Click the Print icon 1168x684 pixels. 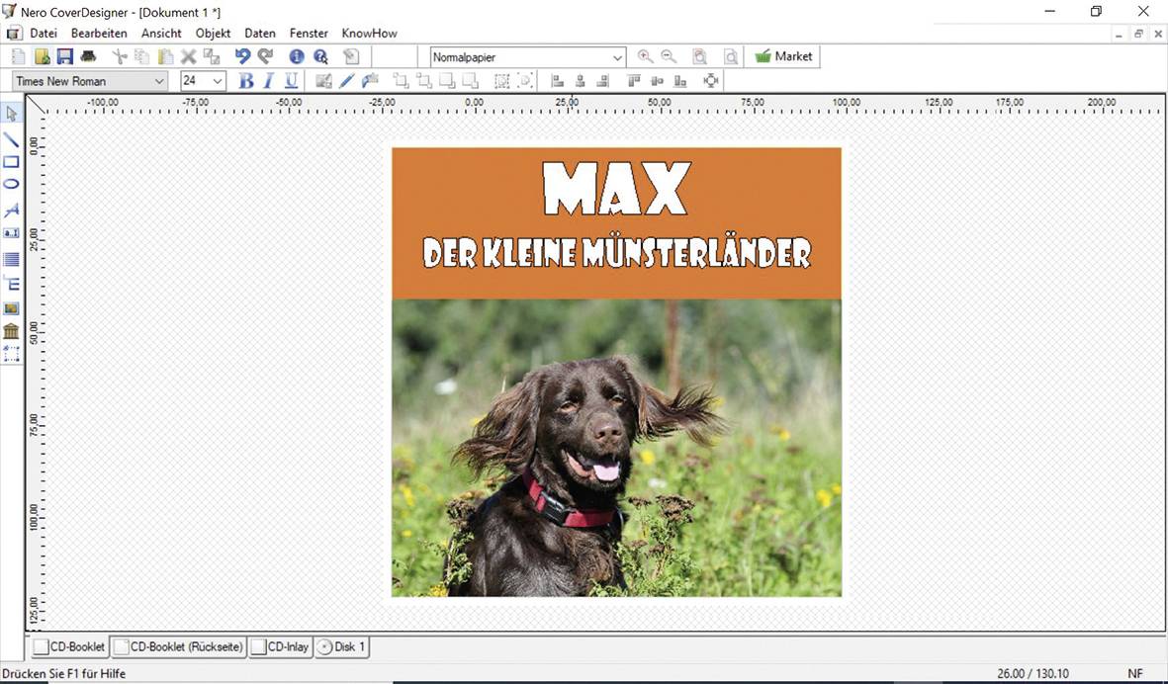(x=88, y=56)
